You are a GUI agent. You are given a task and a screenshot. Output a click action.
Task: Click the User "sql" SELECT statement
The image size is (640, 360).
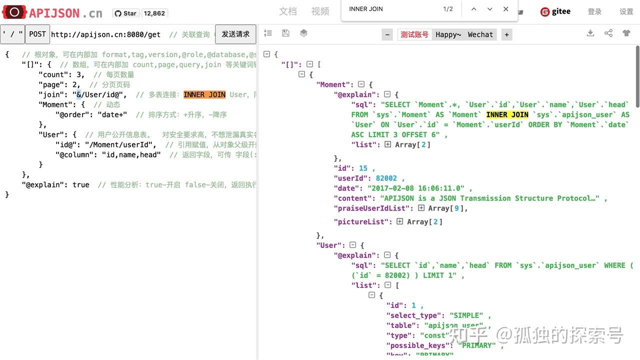[x=492, y=270]
